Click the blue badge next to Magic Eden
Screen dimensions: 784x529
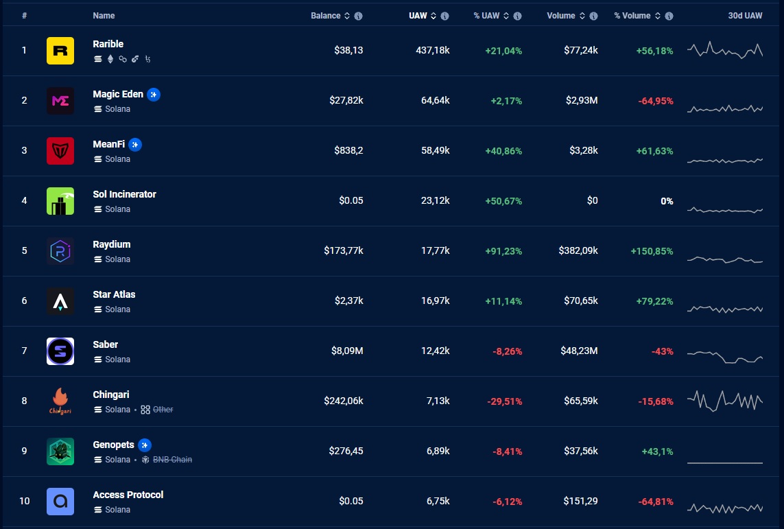[x=154, y=95]
